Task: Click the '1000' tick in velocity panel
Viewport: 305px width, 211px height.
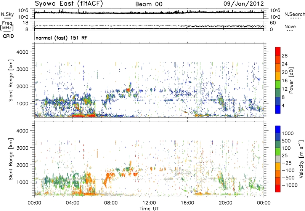Action: tap(22, 182)
